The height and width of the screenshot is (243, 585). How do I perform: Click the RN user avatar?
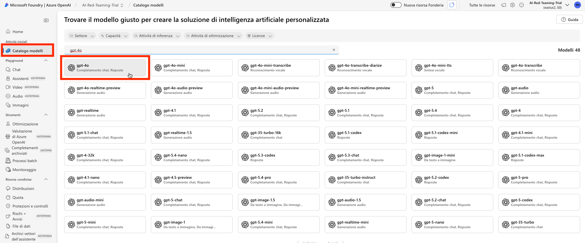click(578, 5)
